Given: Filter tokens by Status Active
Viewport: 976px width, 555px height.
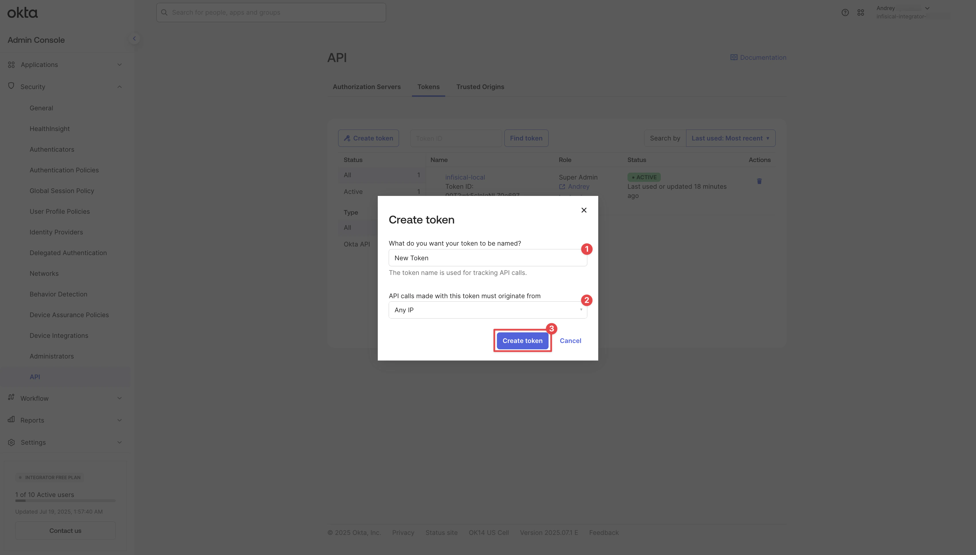Looking at the screenshot, I should coord(382,192).
